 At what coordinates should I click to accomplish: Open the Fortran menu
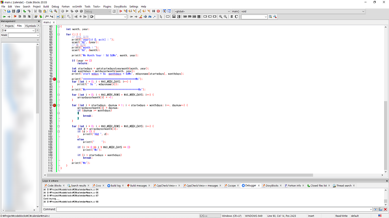[x=65, y=6]
